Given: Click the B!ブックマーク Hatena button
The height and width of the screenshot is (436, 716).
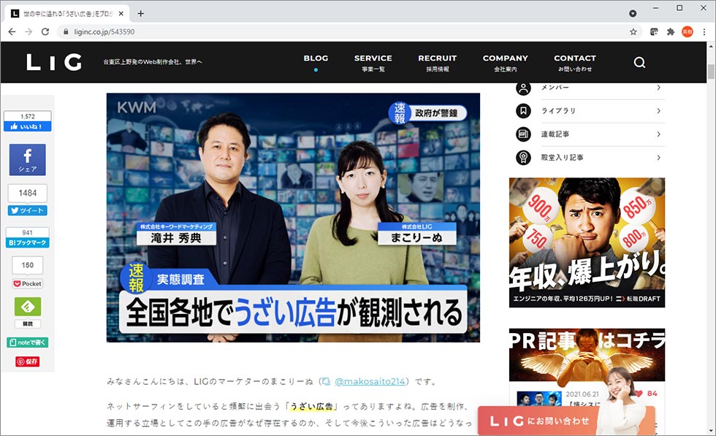Looking at the screenshot, I should pyautogui.click(x=28, y=242).
